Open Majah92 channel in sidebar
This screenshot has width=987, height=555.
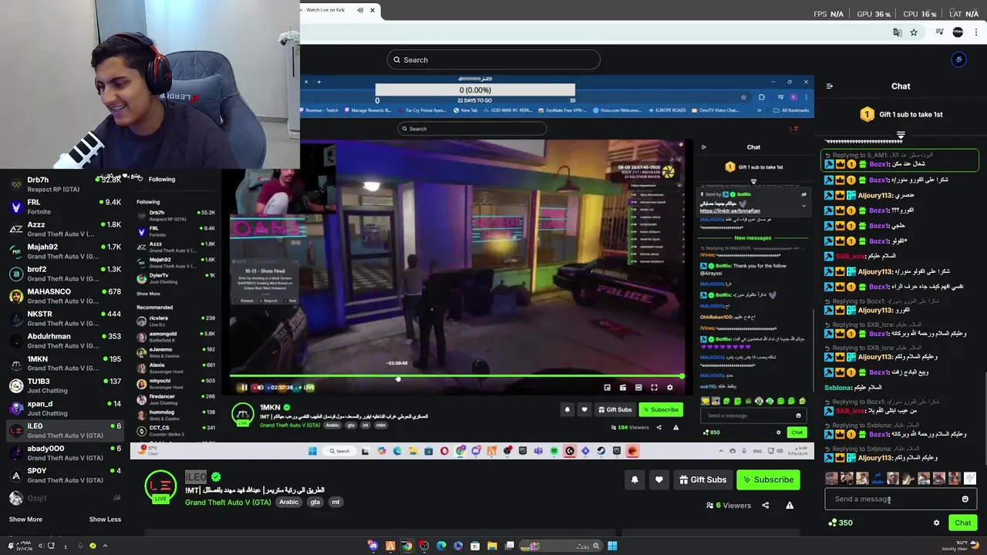point(65,251)
